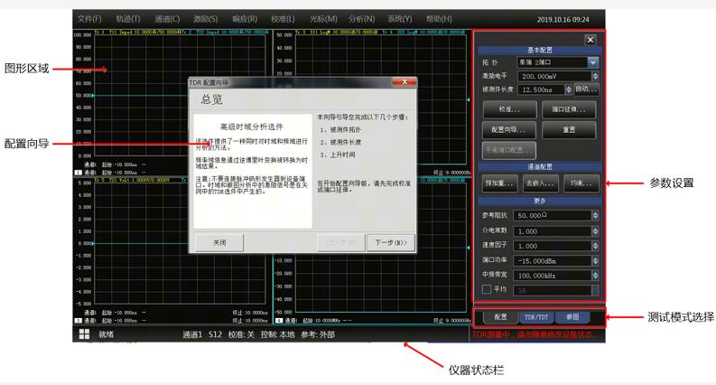This screenshot has width=716, height=385.
Task: Click the 基本配置 section header
Action: pos(540,50)
